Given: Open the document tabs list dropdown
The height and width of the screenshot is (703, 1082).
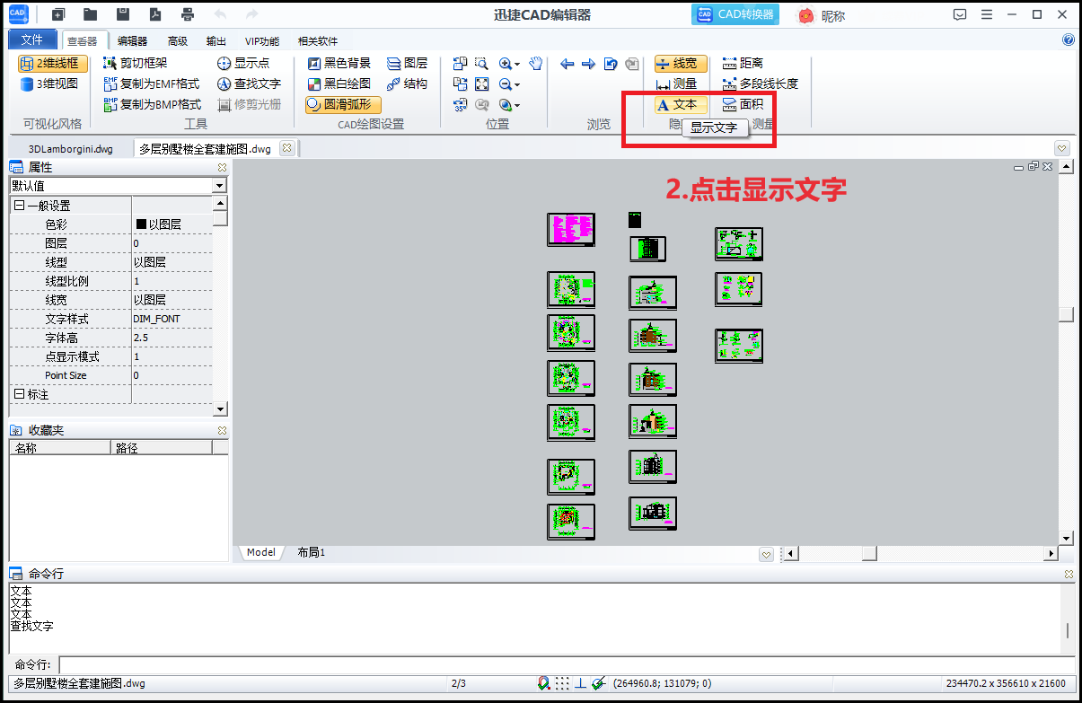Looking at the screenshot, I should (1062, 148).
